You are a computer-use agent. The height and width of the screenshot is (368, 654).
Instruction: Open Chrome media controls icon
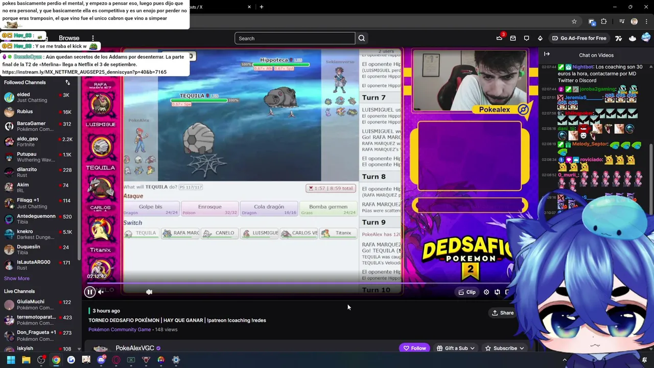(x=622, y=21)
